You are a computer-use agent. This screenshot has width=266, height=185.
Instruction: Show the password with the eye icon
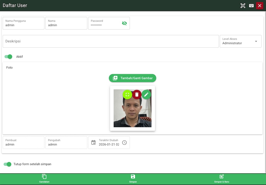click(x=124, y=23)
